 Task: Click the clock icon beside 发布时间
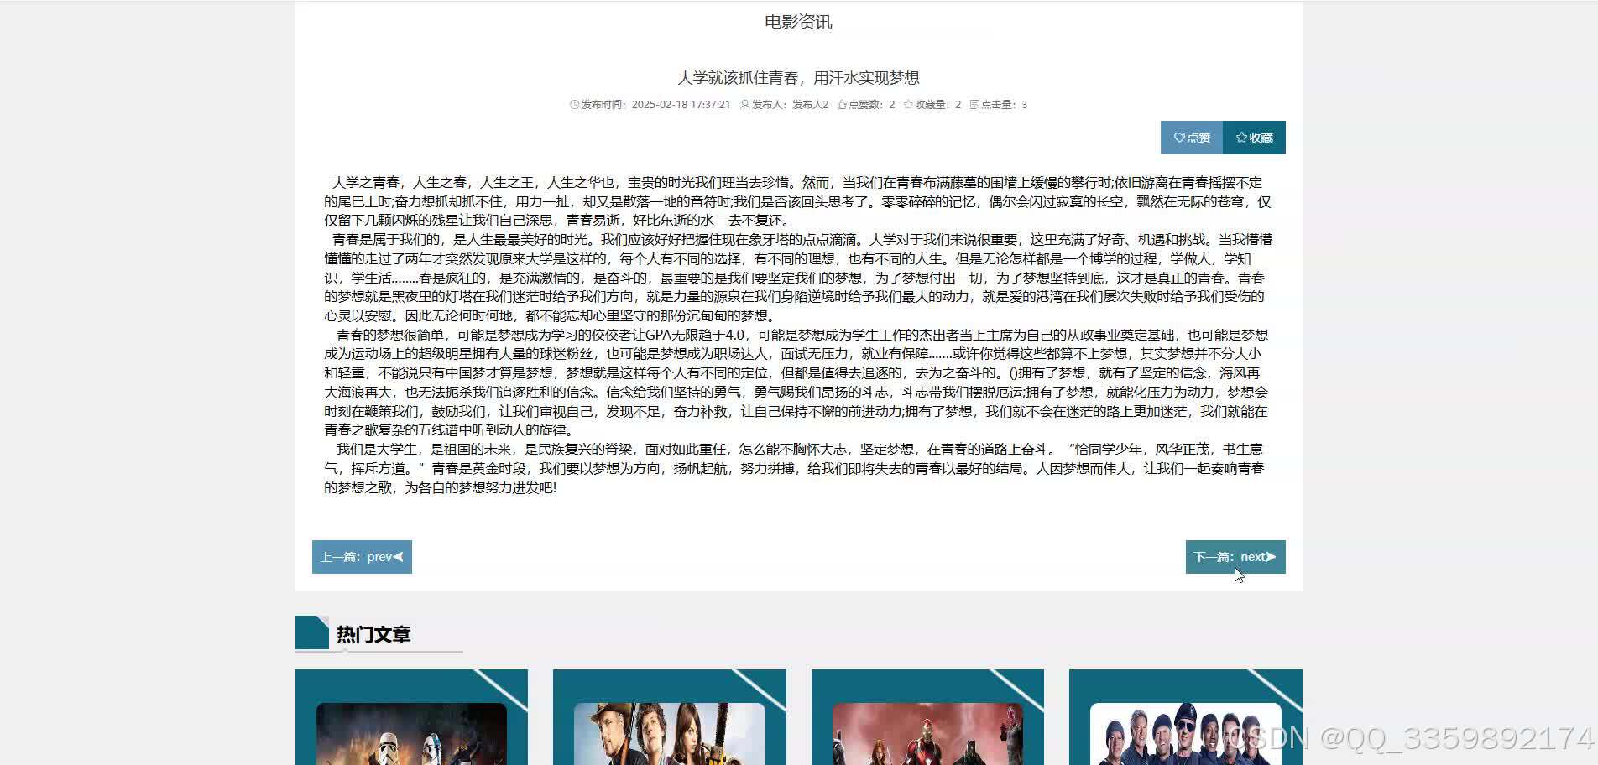click(x=572, y=105)
